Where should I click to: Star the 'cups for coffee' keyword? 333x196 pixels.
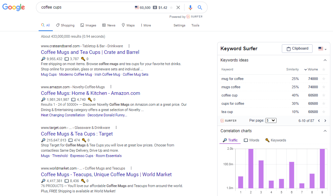coord(324,103)
